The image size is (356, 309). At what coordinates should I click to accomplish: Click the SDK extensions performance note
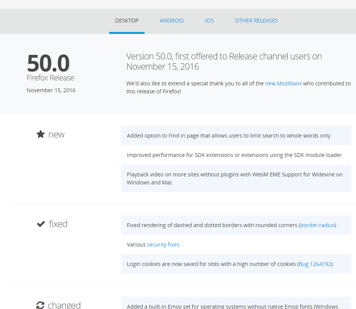click(234, 155)
